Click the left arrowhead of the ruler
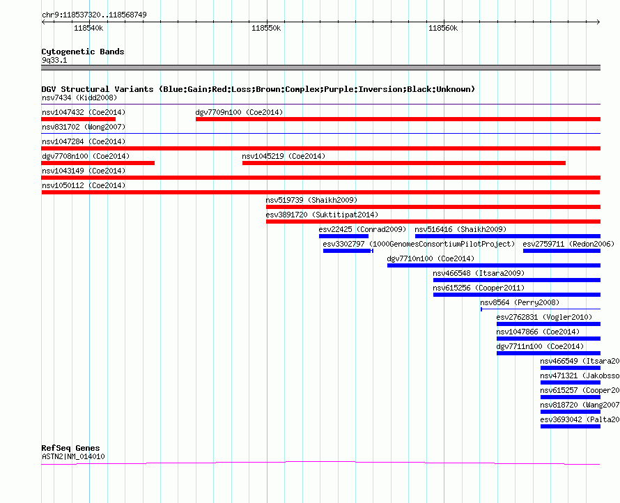Viewport: 620px width, 503px height. click(43, 22)
